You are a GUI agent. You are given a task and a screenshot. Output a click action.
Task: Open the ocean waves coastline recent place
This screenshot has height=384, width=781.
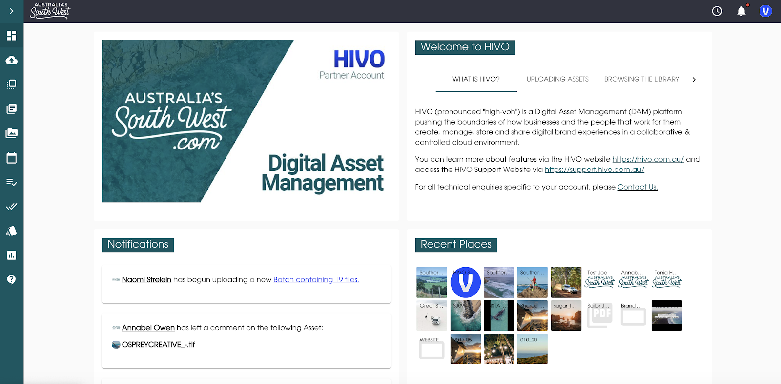499,282
